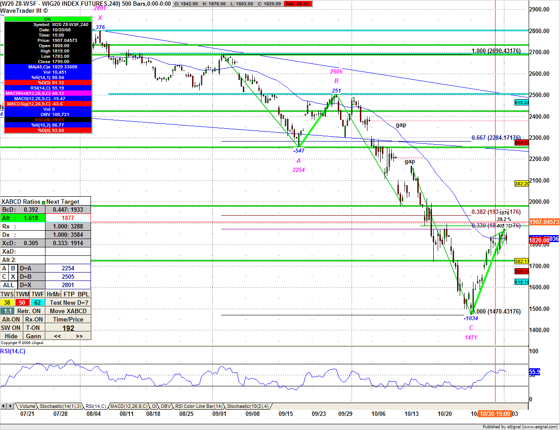This screenshot has height=430, width=560.
Task: Open the OBV study tab
Action: pyautogui.click(x=166, y=406)
